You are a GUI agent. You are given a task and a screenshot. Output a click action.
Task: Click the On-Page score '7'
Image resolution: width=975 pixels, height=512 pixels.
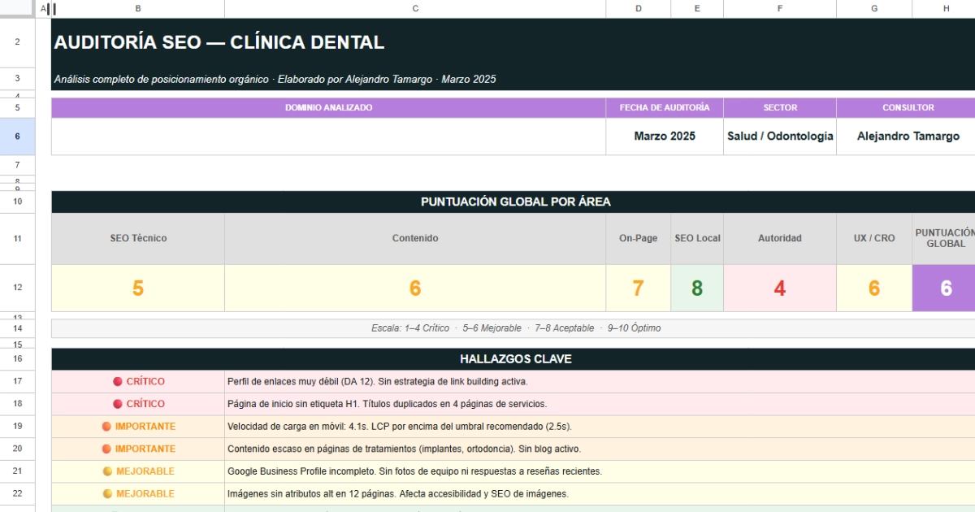[639, 288]
